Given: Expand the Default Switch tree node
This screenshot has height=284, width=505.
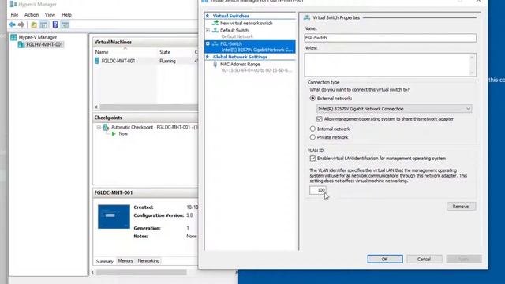Looking at the screenshot, I should (208, 30).
